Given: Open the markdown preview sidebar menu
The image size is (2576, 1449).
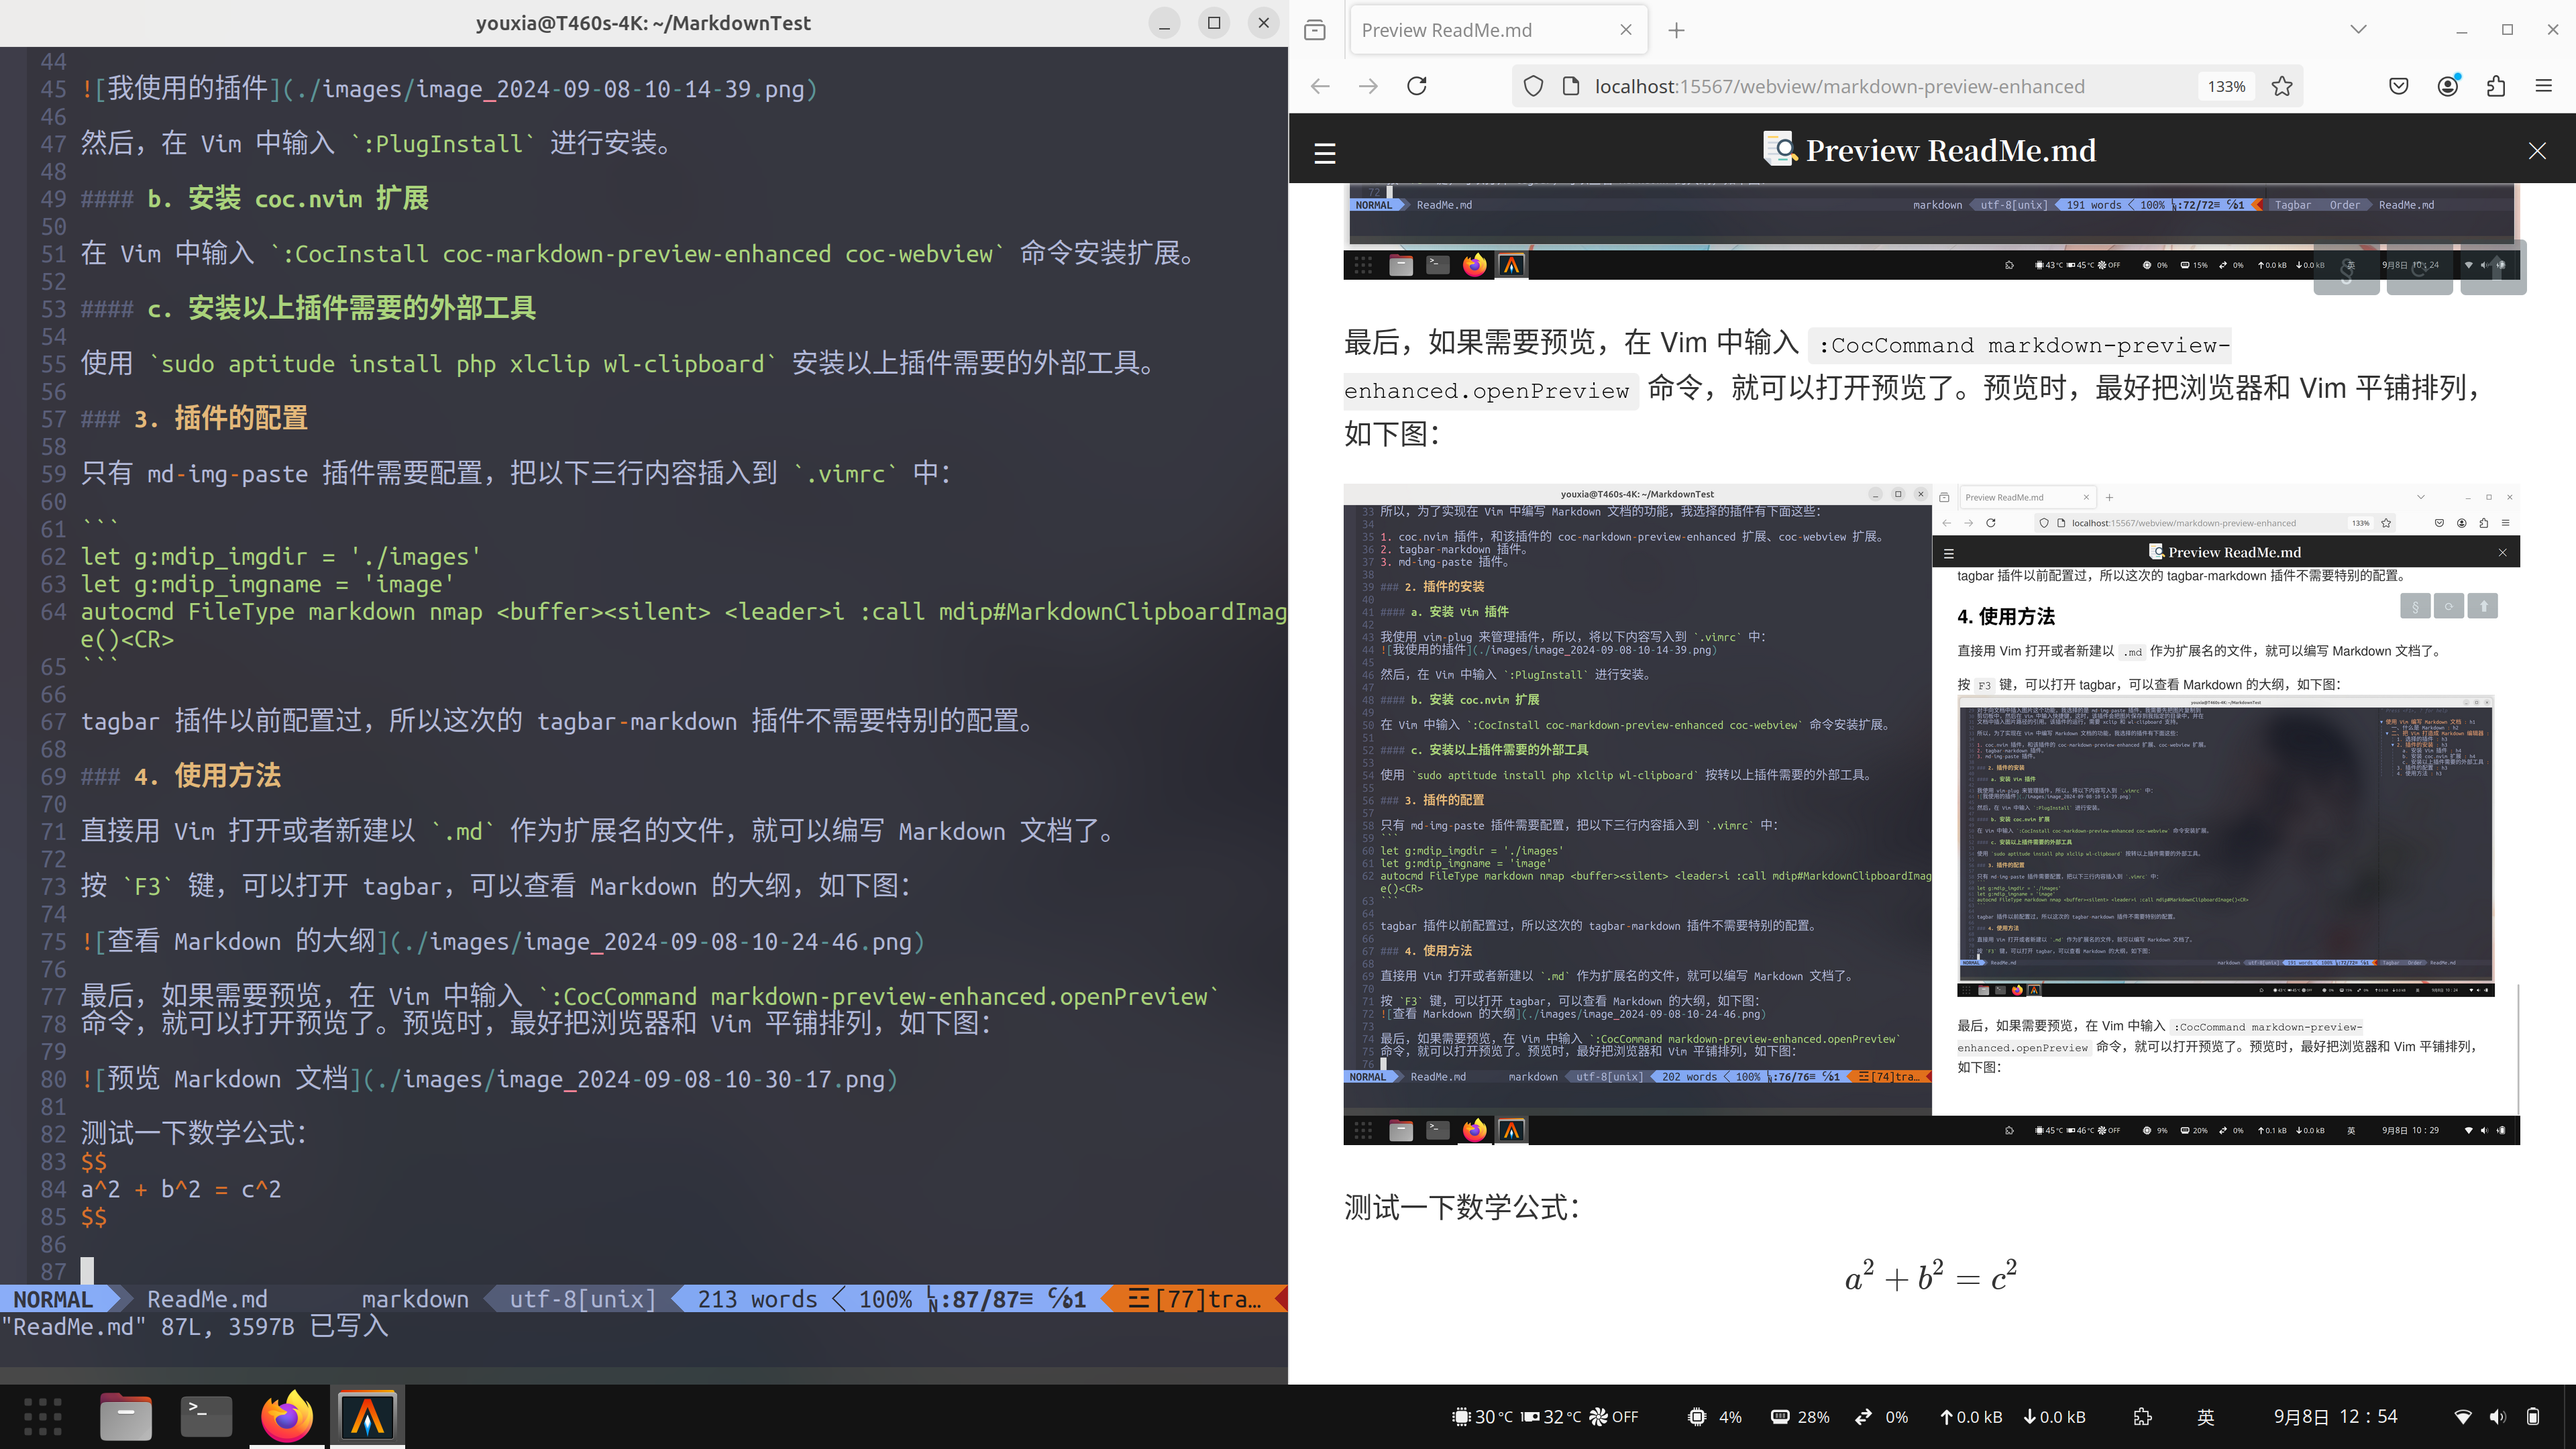Looking at the screenshot, I should click(x=1324, y=153).
